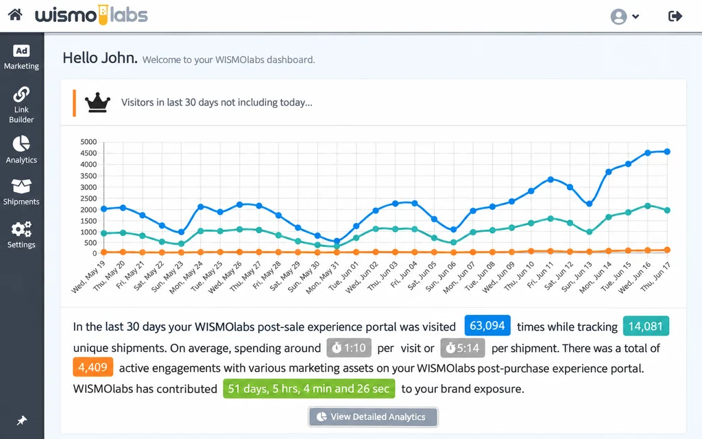Click the 63,094 visits badge
Image resolution: width=702 pixels, height=439 pixels.
pyautogui.click(x=487, y=326)
